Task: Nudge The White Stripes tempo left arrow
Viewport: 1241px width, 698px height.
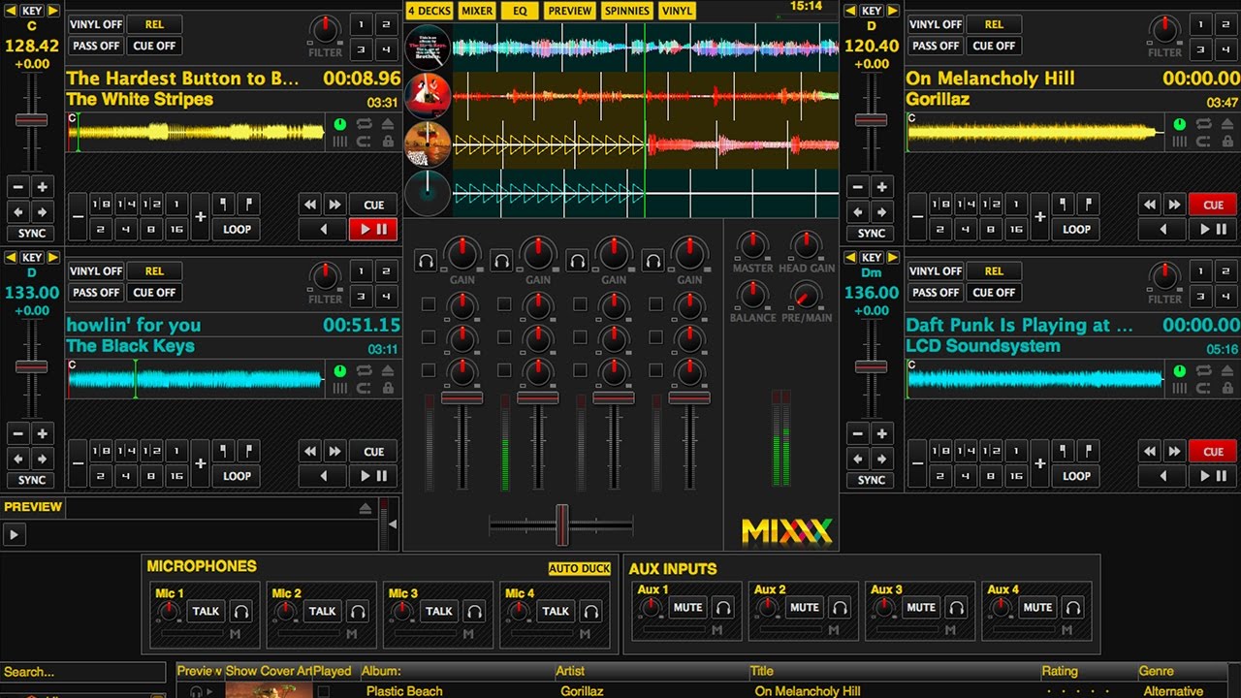Action: click(19, 211)
